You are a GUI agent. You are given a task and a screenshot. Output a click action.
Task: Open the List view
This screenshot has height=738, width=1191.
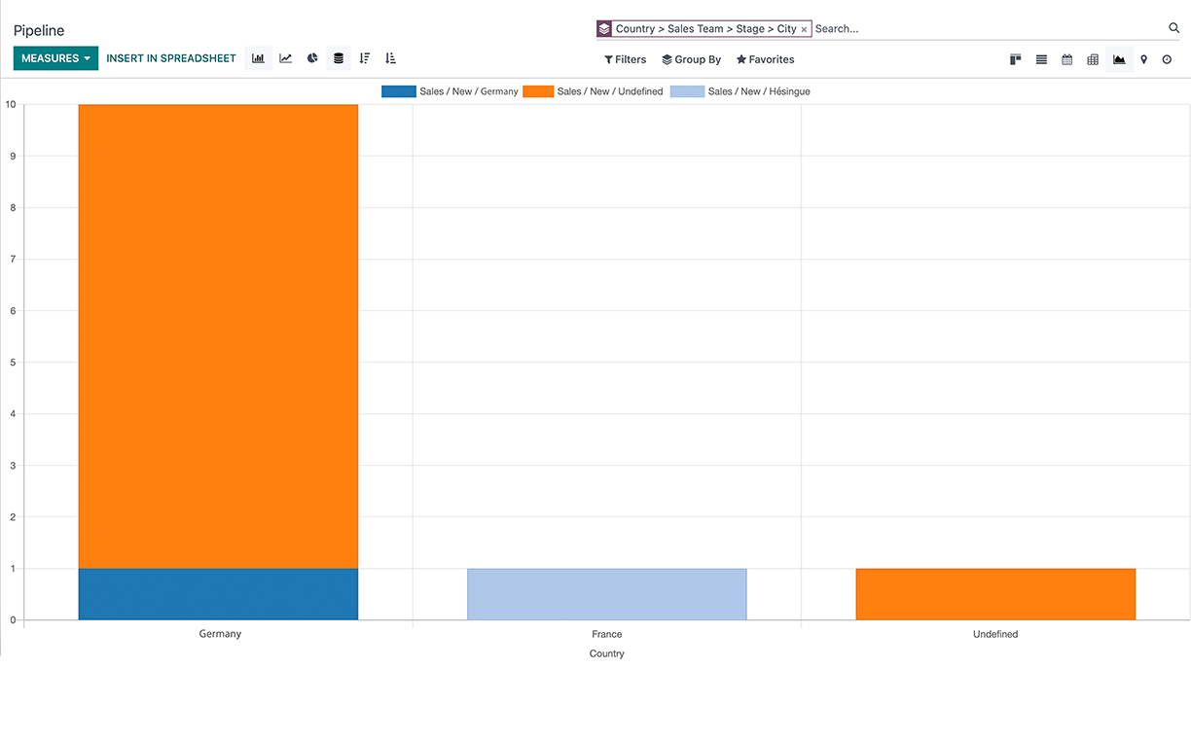pos(1041,59)
